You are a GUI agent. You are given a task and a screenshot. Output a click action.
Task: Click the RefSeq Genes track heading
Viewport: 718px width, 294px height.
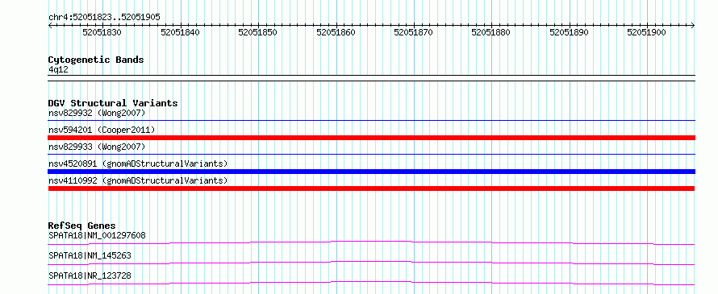pyautogui.click(x=82, y=226)
